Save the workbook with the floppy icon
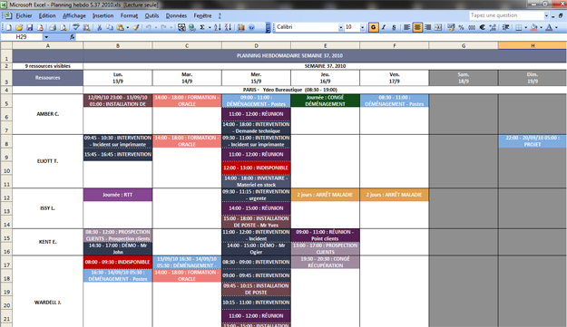This screenshot has width=567, height=327. point(30,27)
